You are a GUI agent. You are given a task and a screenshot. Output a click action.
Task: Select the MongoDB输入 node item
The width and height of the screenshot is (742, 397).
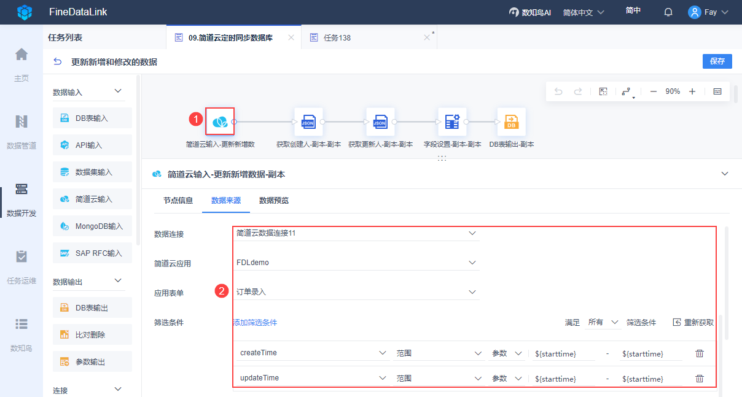[92, 226]
